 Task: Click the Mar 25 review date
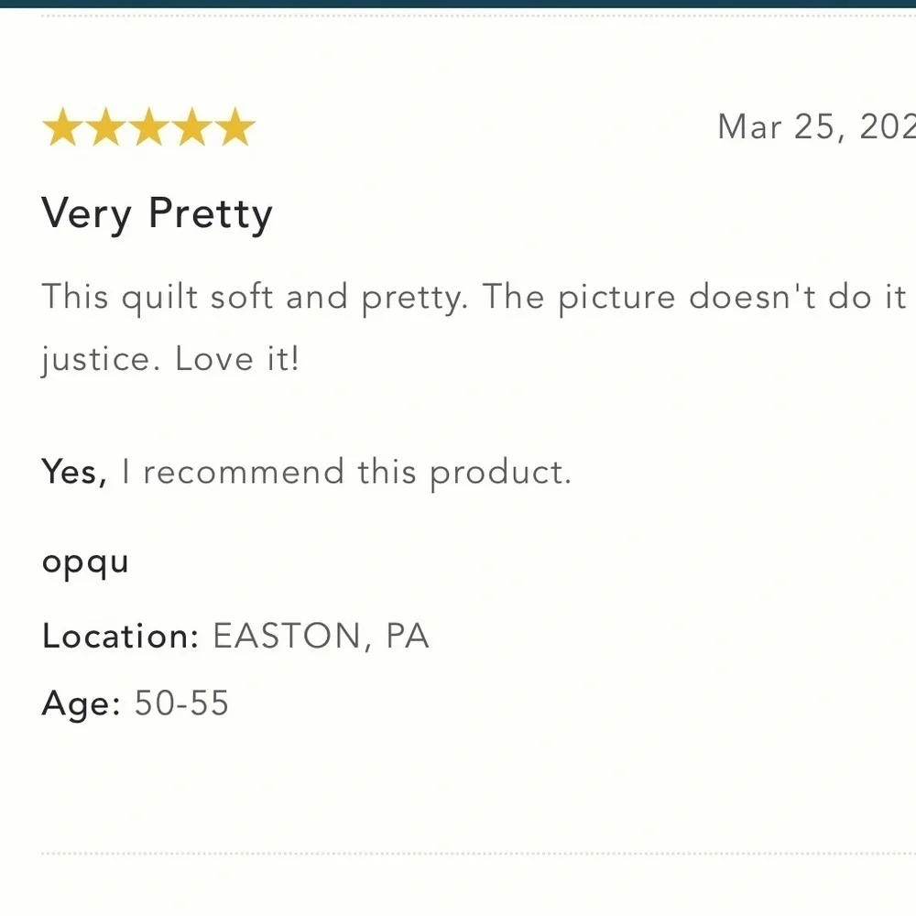click(816, 126)
